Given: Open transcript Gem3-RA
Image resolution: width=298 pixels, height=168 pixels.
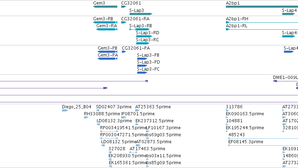Looking at the screenshot, I should (106, 26).
